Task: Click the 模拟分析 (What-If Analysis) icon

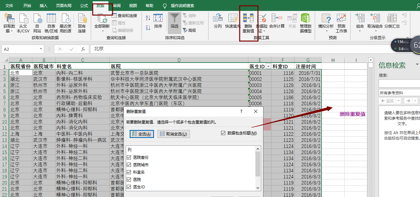Action: [x=326, y=18]
